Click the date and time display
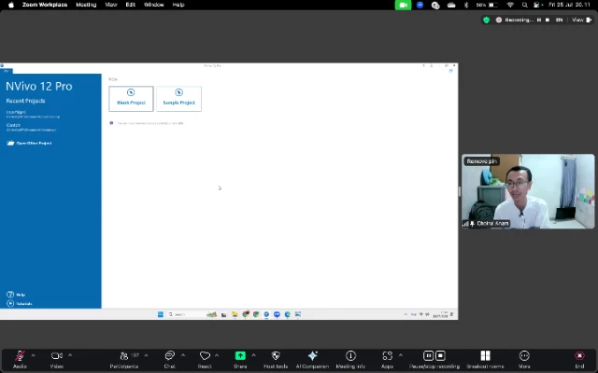This screenshot has width=598, height=373. (569, 5)
